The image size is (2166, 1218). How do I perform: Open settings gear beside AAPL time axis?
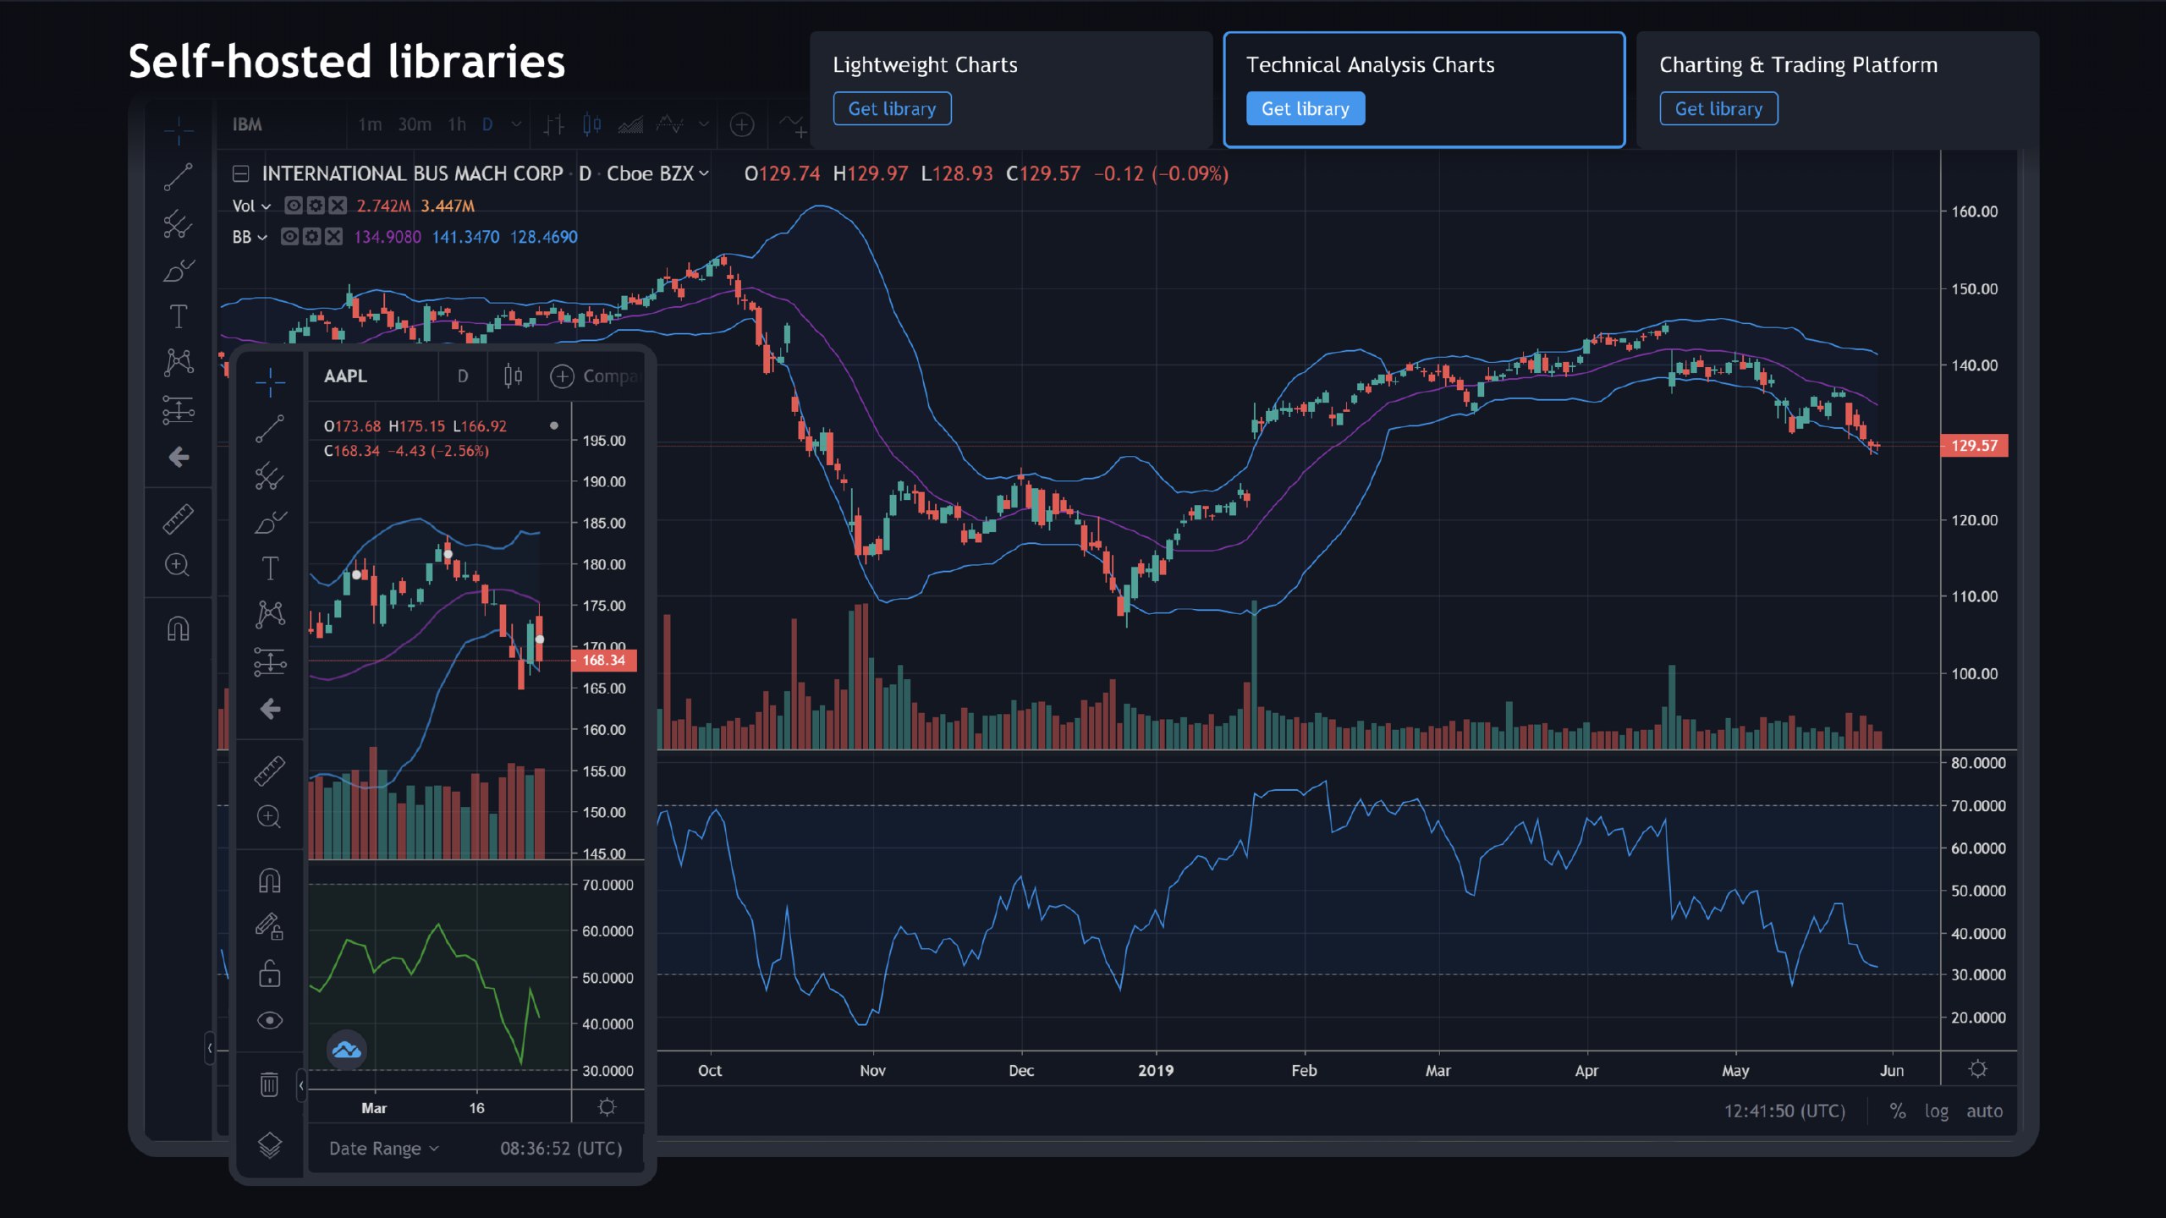point(607,1106)
